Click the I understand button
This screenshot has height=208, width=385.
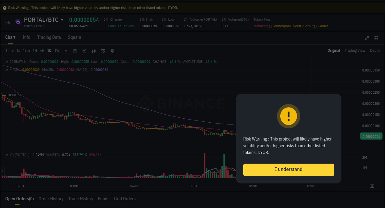pyautogui.click(x=288, y=169)
